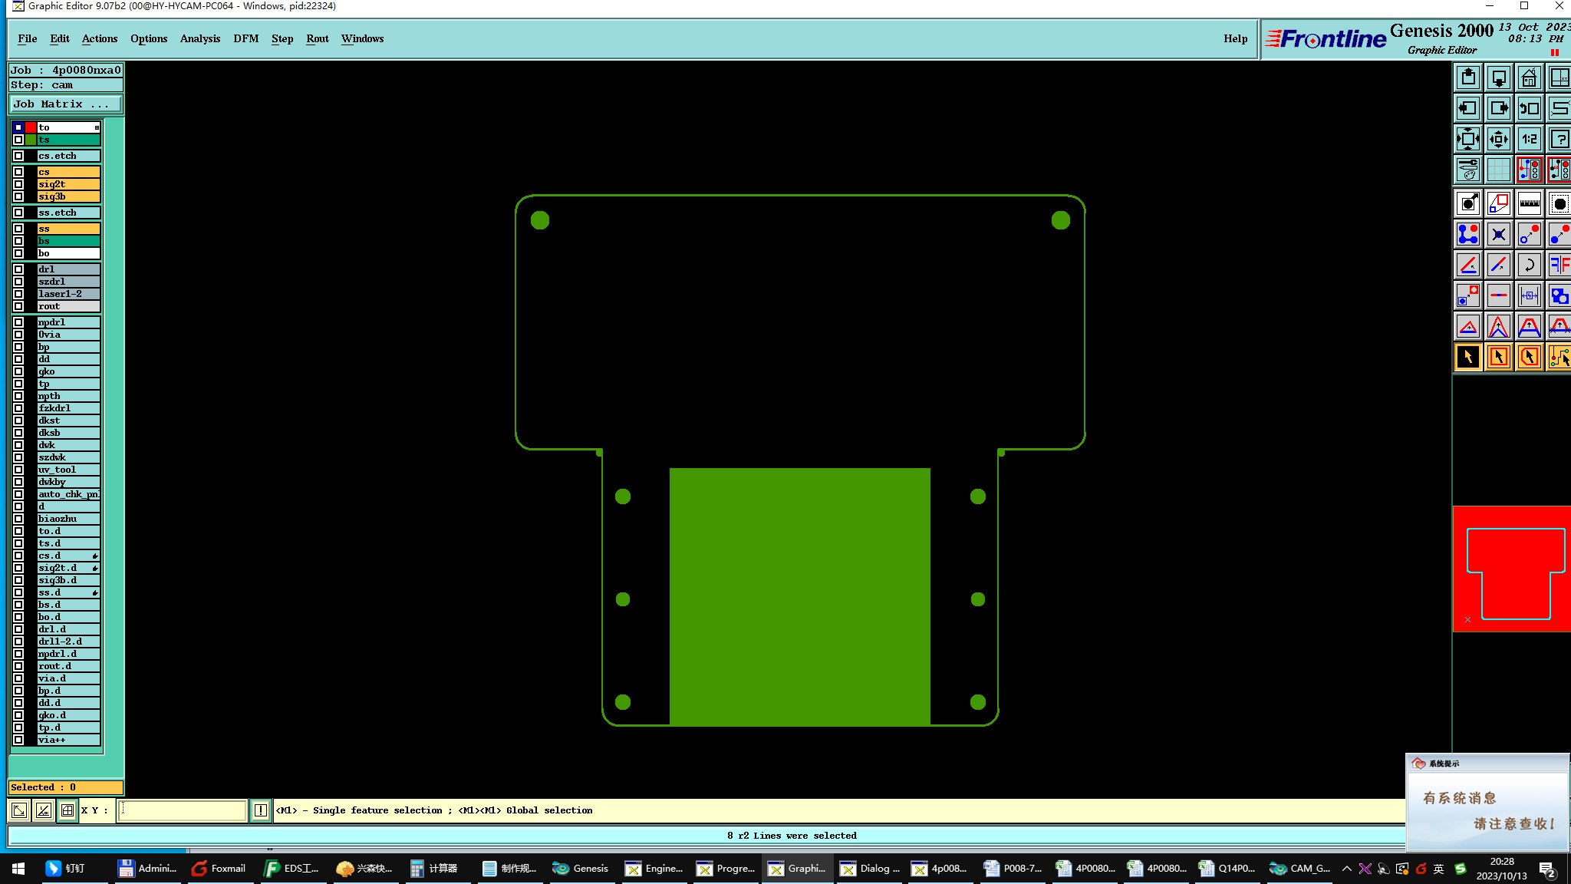Open the File menu
The height and width of the screenshot is (884, 1571).
point(28,38)
